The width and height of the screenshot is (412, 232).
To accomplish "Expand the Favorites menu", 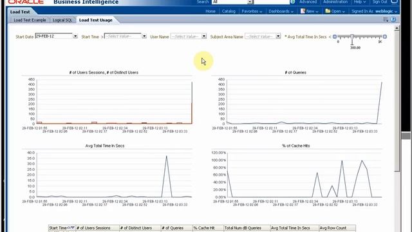I will click(252, 12).
